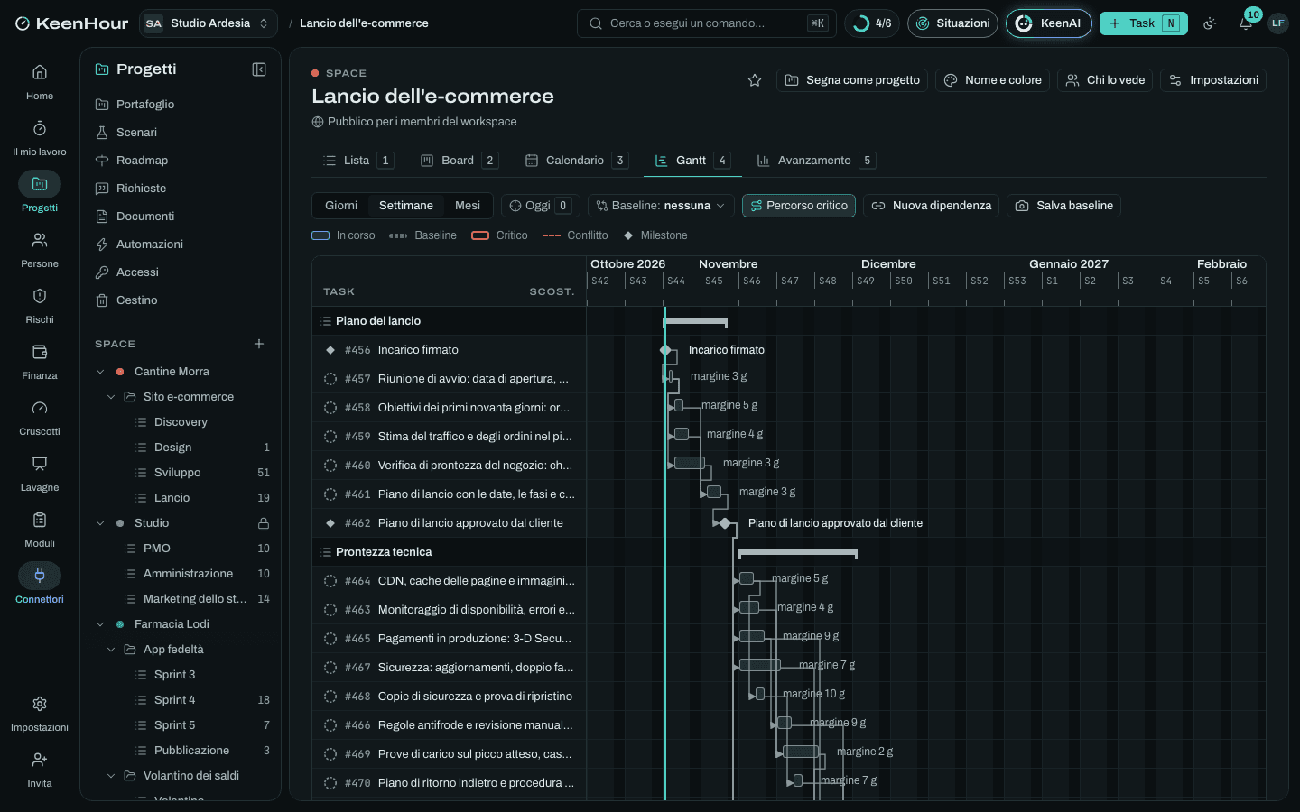
Task: Mark task #458 Obiettivi complete
Action: (330, 408)
